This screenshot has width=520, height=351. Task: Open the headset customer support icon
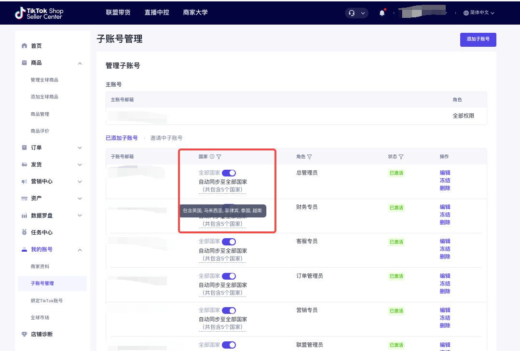click(352, 13)
